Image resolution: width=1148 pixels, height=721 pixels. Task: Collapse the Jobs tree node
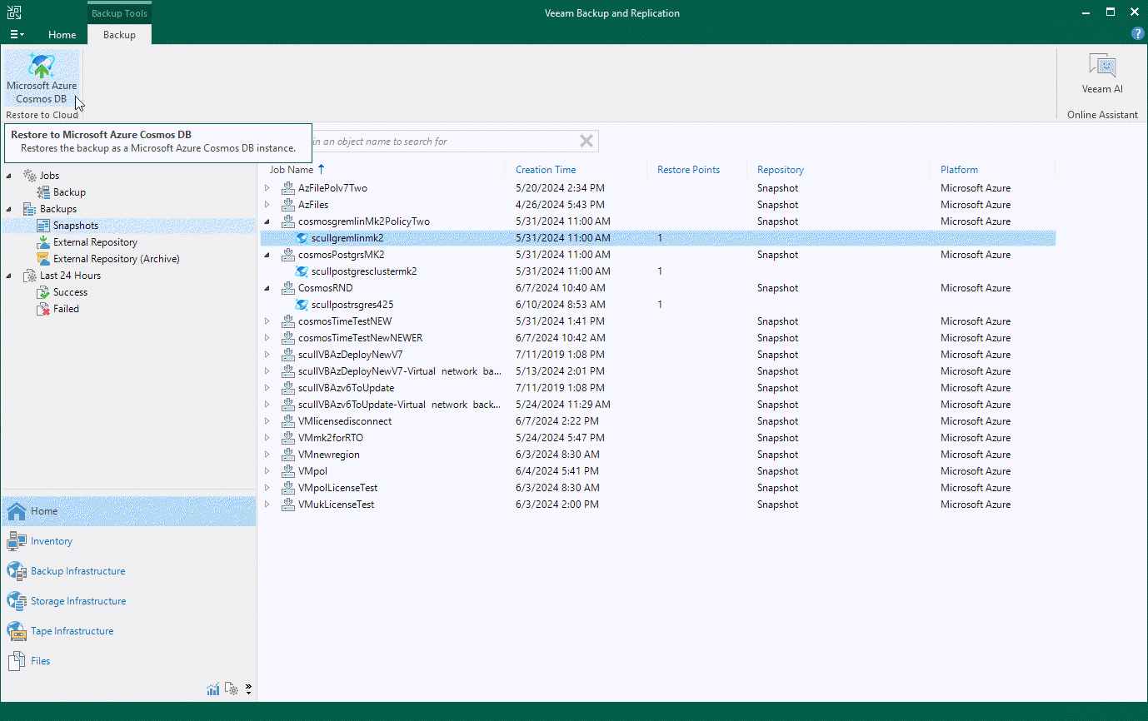(9, 176)
